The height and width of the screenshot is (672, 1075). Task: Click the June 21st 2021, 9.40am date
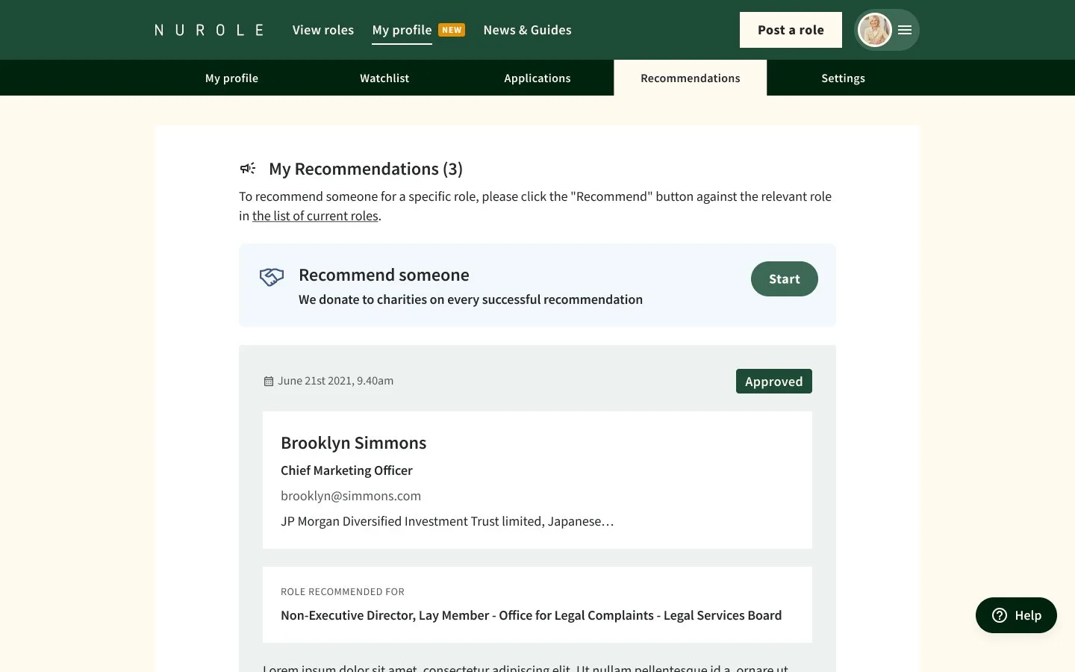336,381
